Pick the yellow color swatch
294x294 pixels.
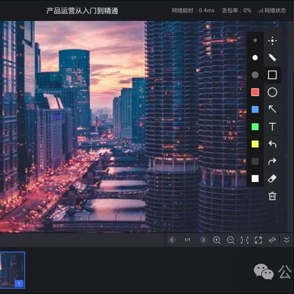tap(255, 144)
